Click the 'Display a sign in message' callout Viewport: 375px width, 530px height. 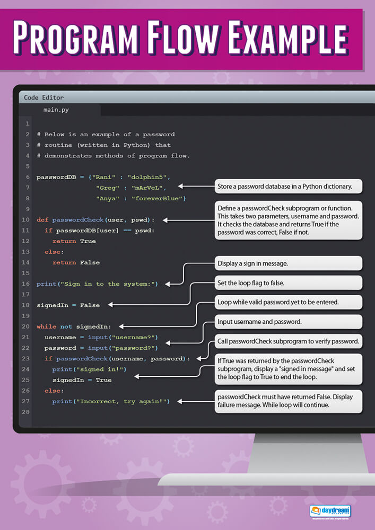click(x=288, y=263)
